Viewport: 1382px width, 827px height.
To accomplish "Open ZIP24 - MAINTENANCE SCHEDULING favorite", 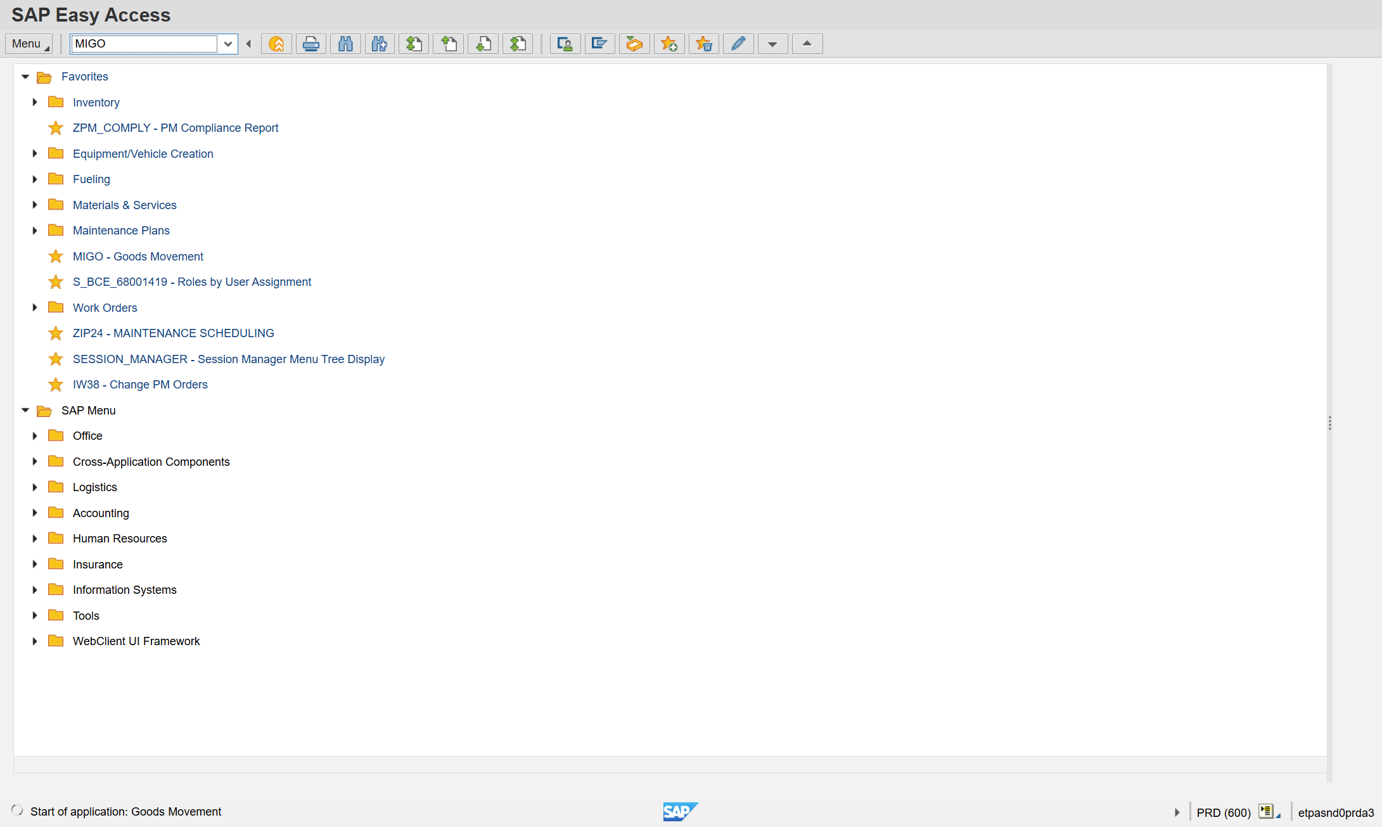I will (x=174, y=333).
